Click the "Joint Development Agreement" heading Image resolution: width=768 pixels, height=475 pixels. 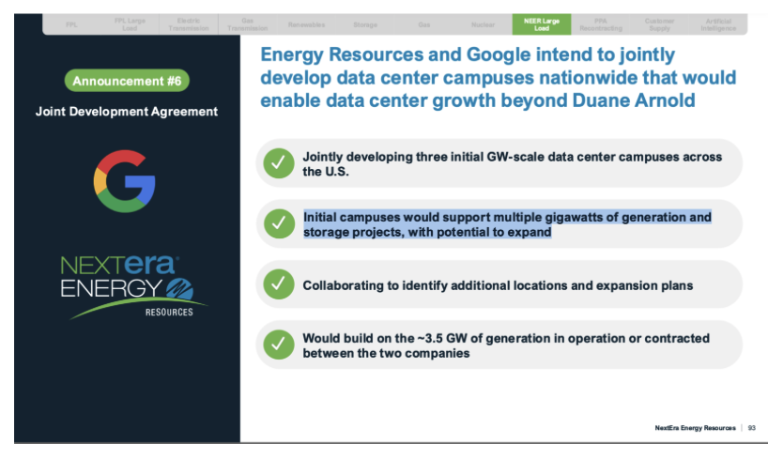(x=127, y=112)
